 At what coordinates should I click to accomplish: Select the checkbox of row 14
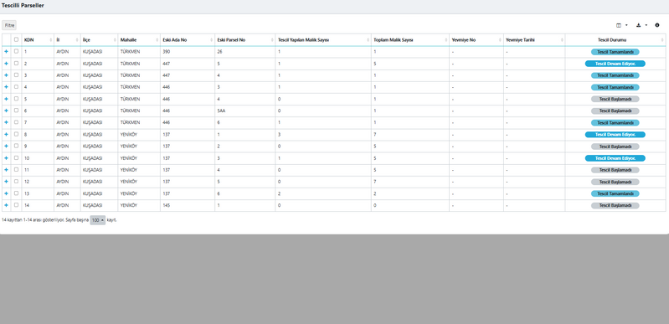pyautogui.click(x=16, y=205)
